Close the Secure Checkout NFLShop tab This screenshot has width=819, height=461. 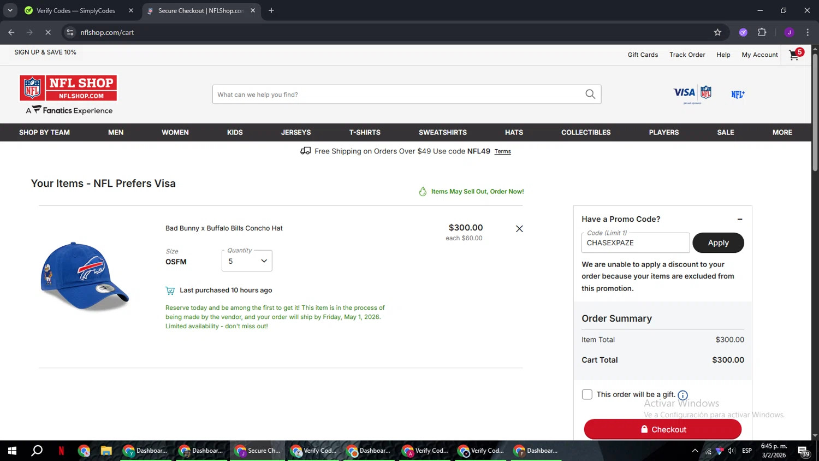click(x=253, y=10)
